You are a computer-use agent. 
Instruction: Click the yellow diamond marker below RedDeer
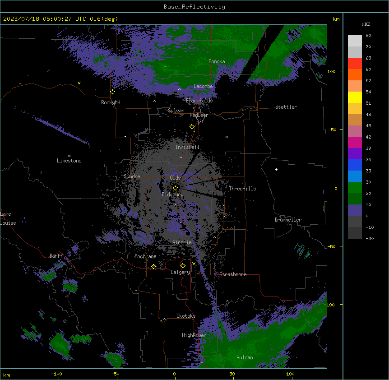tap(192, 127)
